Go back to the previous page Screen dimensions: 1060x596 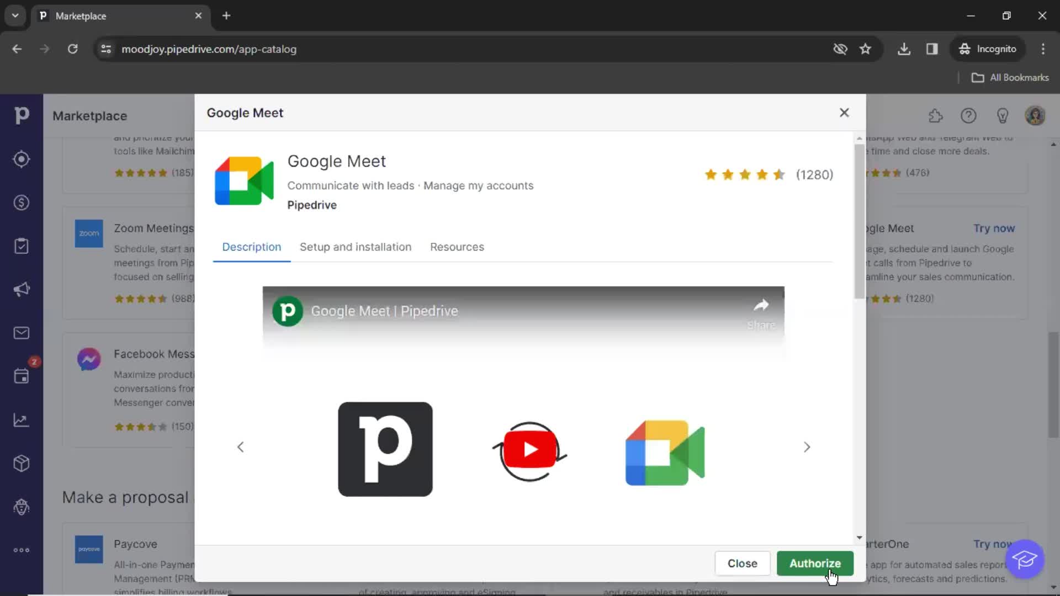pyautogui.click(x=17, y=49)
